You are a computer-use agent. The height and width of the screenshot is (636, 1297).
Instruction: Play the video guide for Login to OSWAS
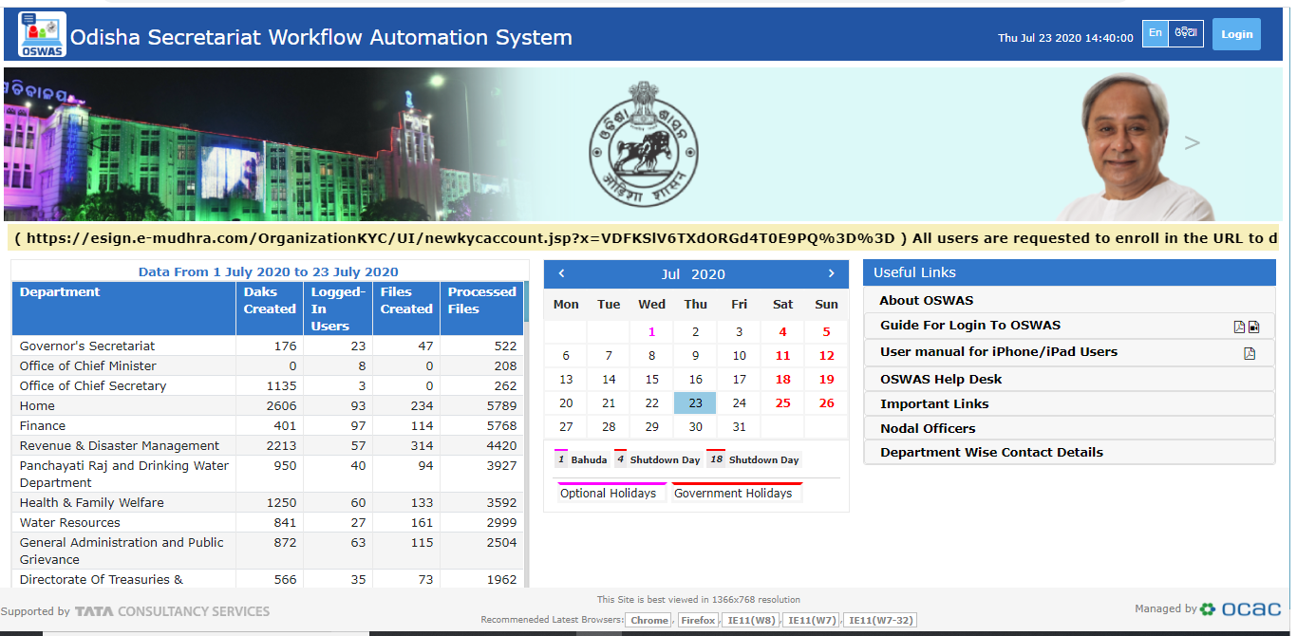click(1253, 327)
